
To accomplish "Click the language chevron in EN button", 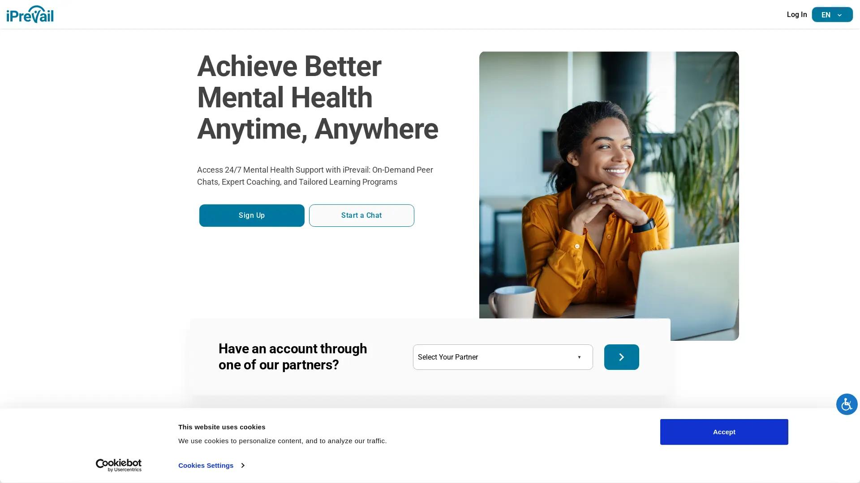I will pyautogui.click(x=839, y=15).
